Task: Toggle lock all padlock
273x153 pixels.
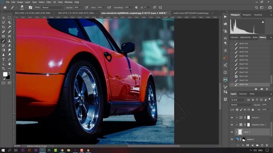Action: pos(253,110)
